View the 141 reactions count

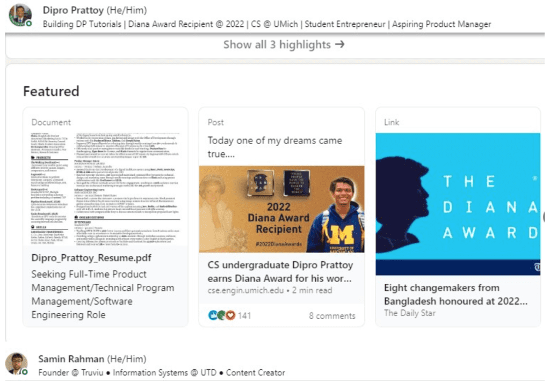point(244,315)
